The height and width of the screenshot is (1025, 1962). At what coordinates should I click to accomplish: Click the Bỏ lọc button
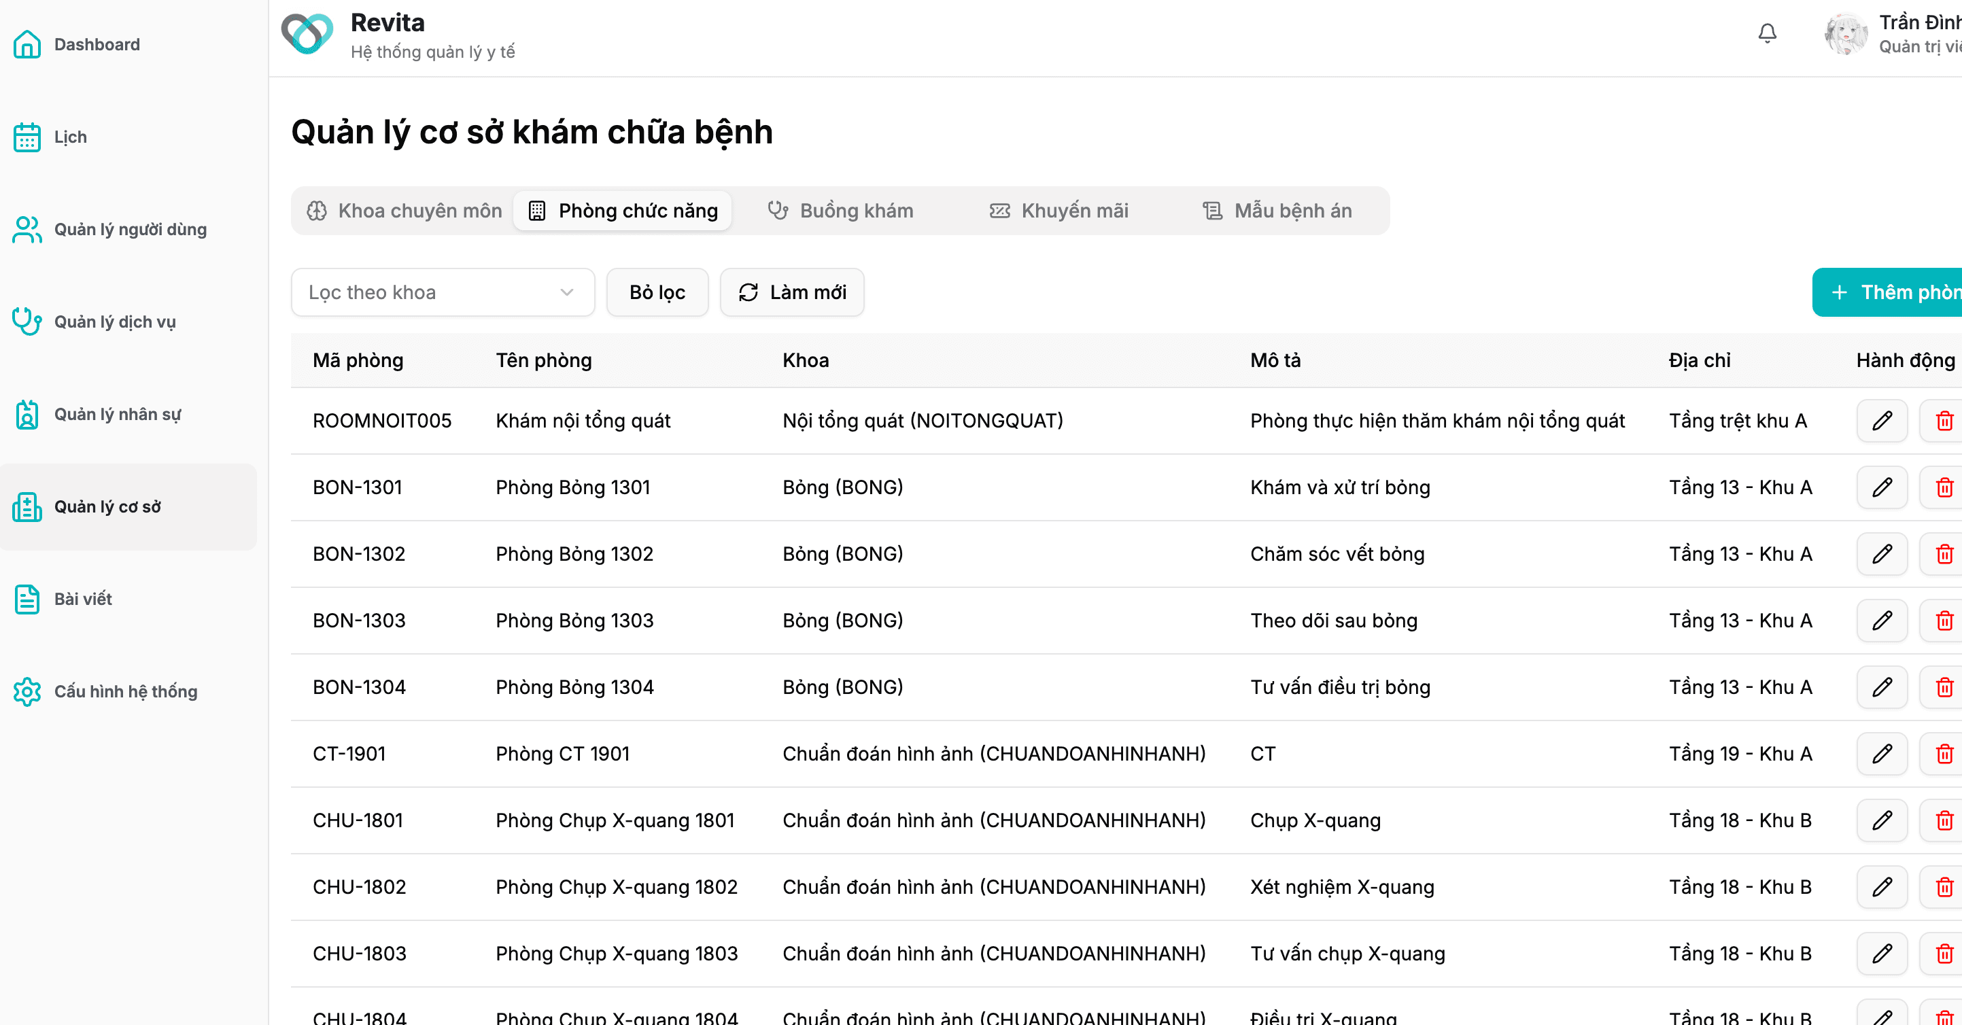point(657,292)
